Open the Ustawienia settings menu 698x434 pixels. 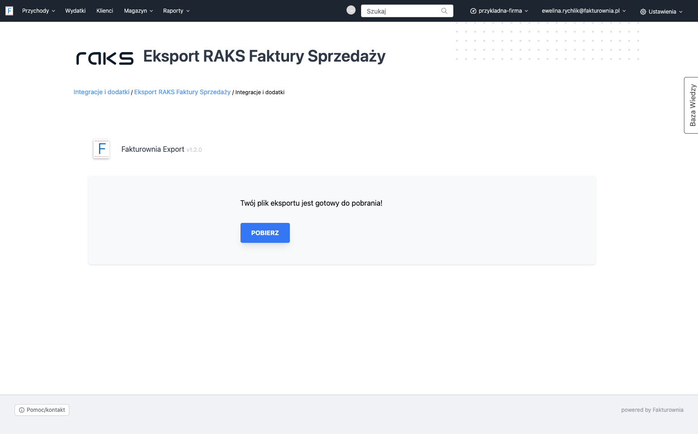661,12
